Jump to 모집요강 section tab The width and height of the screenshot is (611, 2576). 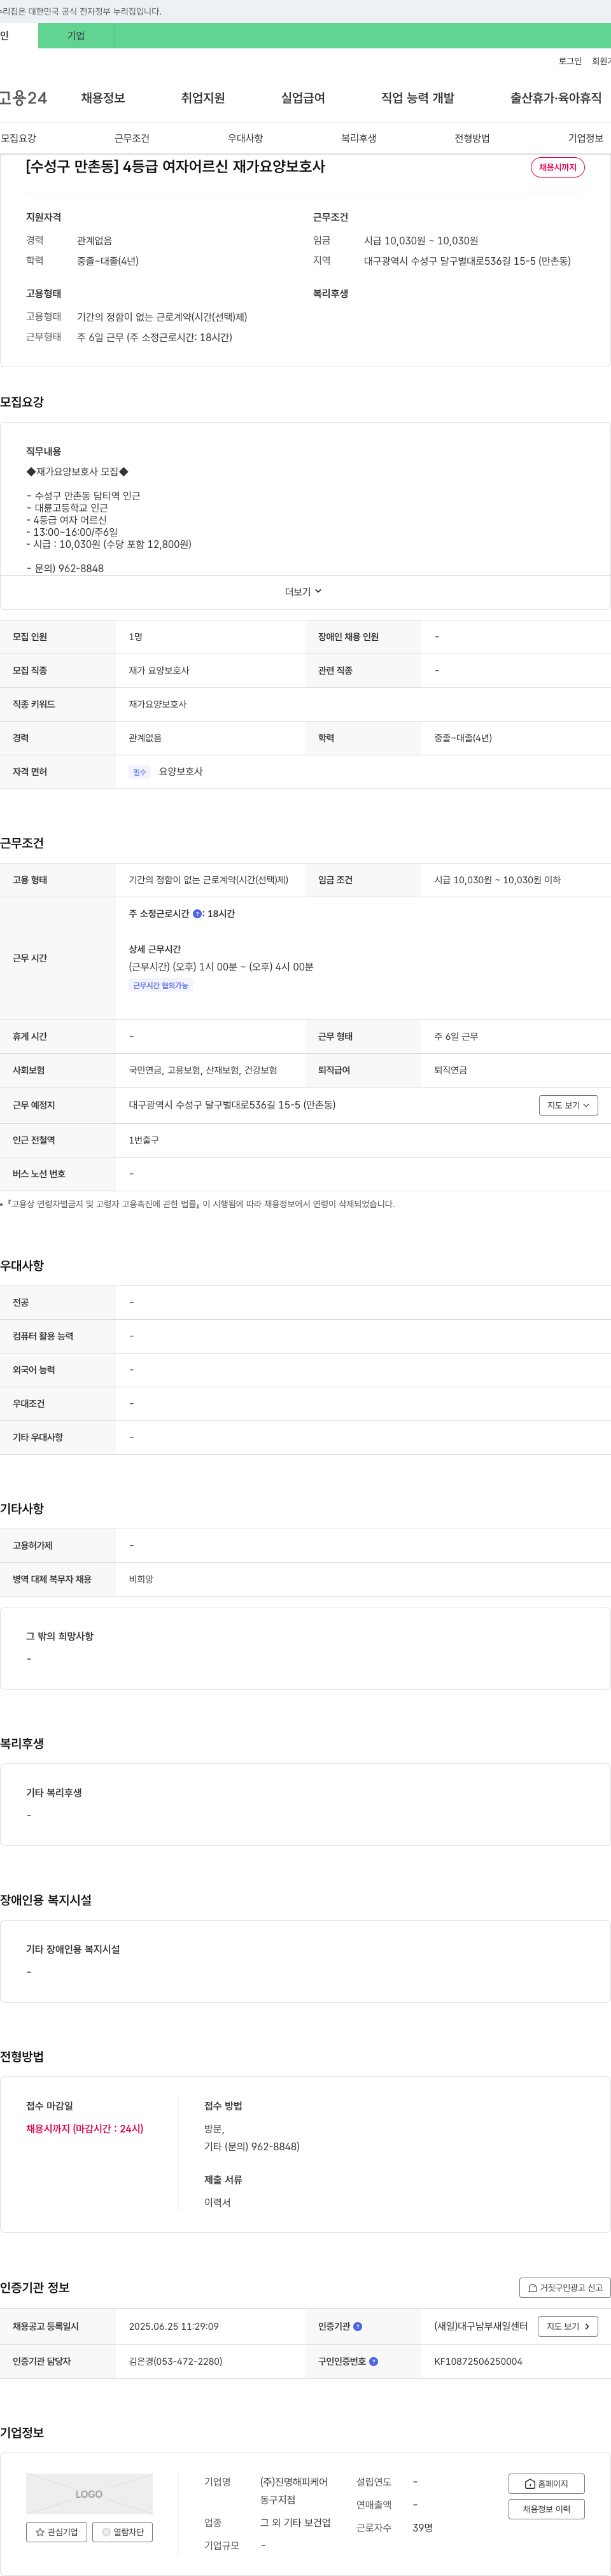coord(18,138)
